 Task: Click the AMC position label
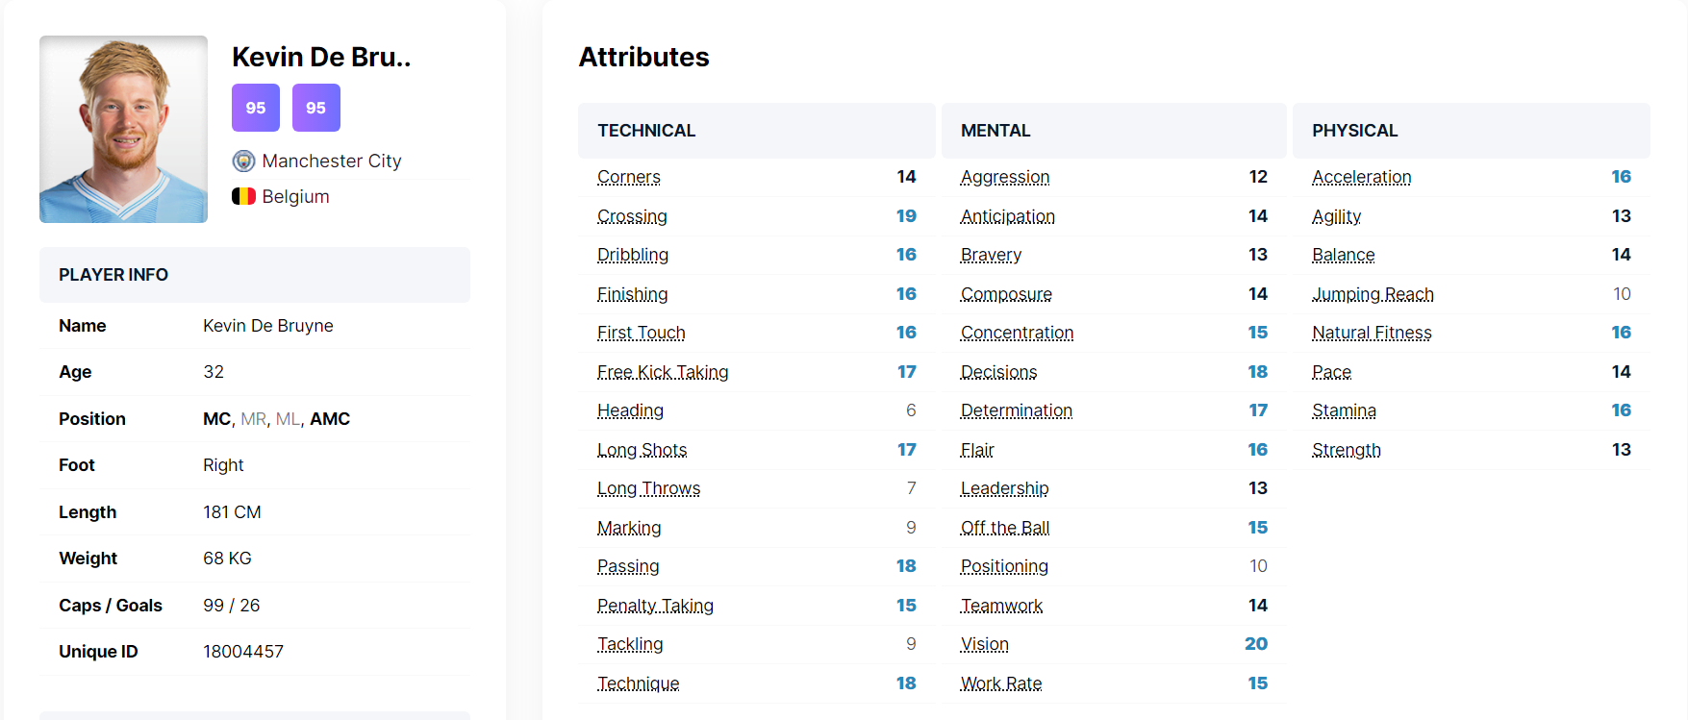[330, 419]
